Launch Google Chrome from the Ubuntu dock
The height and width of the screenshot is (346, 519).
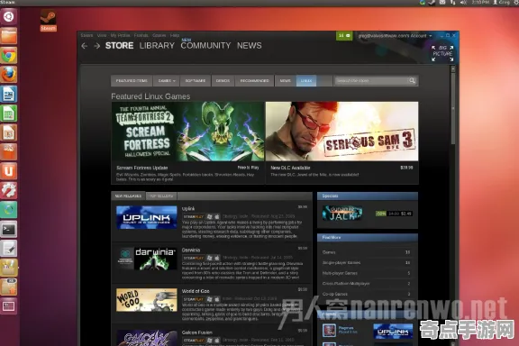click(x=9, y=55)
